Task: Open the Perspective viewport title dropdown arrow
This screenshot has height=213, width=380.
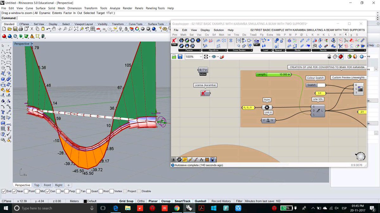Action: pos(32,44)
